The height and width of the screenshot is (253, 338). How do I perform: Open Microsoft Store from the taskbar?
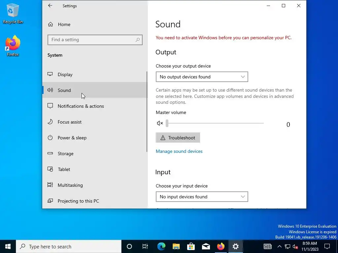[x=191, y=246]
